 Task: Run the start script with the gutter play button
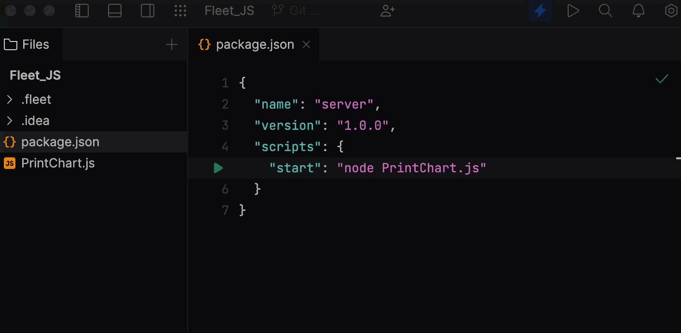[x=218, y=167]
